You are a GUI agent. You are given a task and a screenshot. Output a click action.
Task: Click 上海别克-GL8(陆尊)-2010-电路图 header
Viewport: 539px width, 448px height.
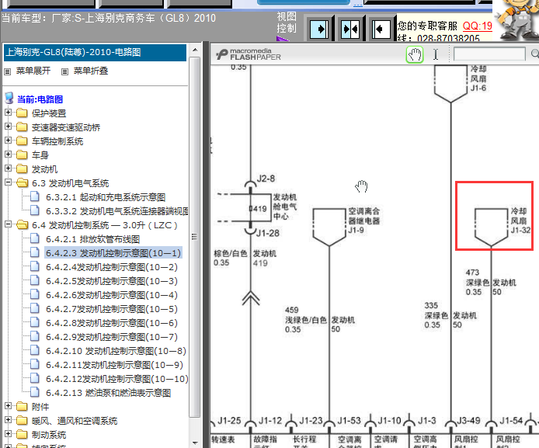tap(96, 53)
